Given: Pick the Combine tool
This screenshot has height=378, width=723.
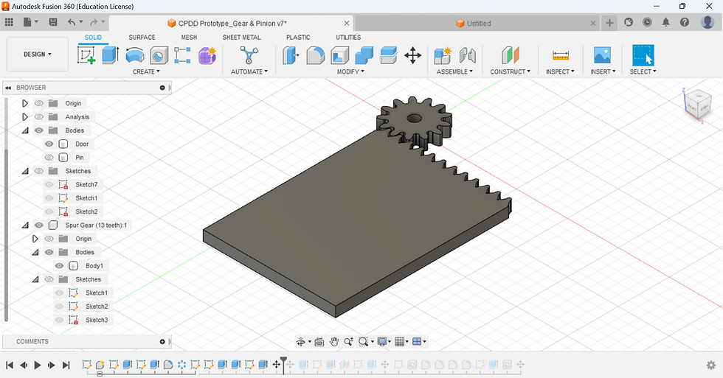Looking at the screenshot, I should (364, 56).
